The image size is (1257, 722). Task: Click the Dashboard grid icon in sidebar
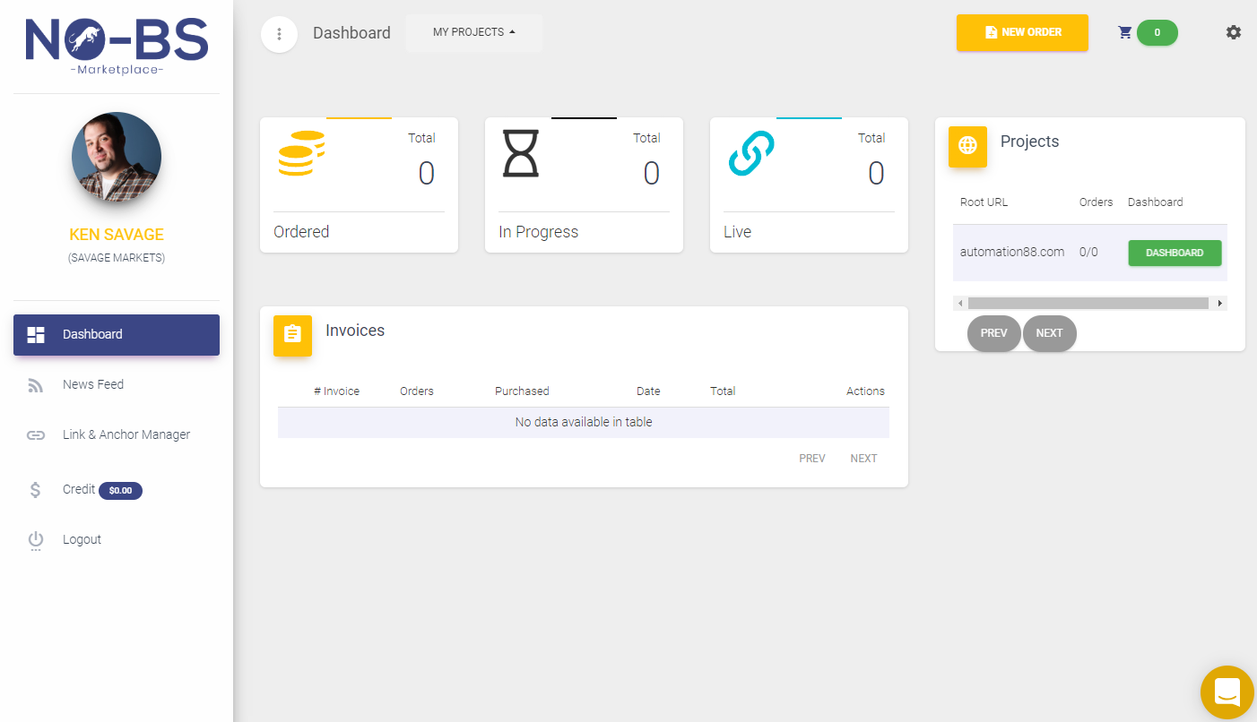[x=36, y=335]
